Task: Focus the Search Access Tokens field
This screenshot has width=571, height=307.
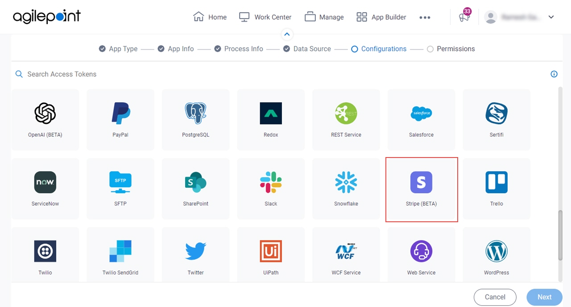Action: 281,74
